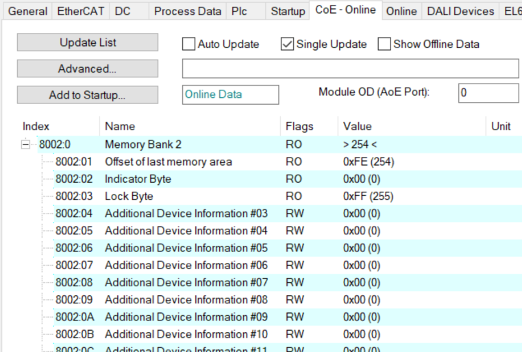Viewport: 522px width, 352px height.
Task: Select the 8002:01 Offset of last memory area row
Action: tap(168, 162)
